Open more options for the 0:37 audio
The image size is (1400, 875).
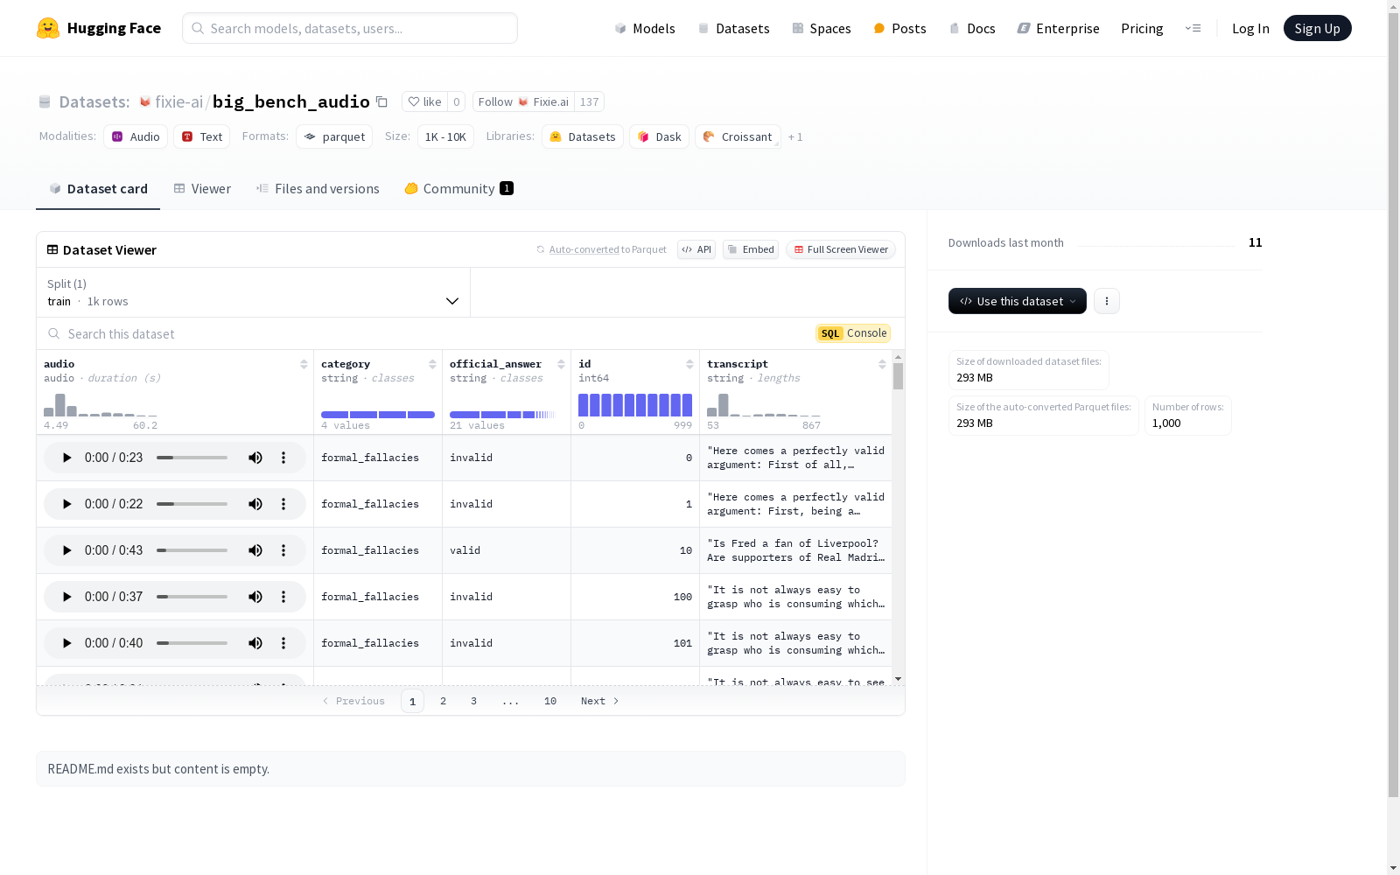coord(283,597)
